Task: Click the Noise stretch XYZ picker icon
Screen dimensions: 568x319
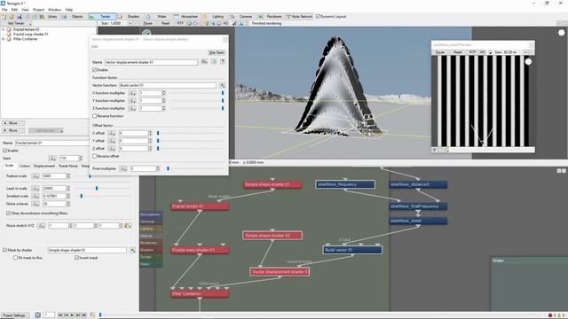Action: 128,225
